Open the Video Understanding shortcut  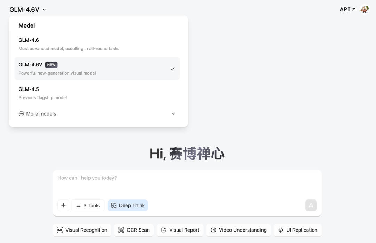(238, 230)
